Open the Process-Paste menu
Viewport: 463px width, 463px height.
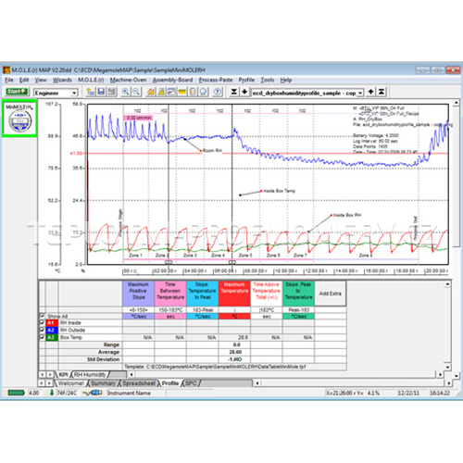pyautogui.click(x=216, y=80)
